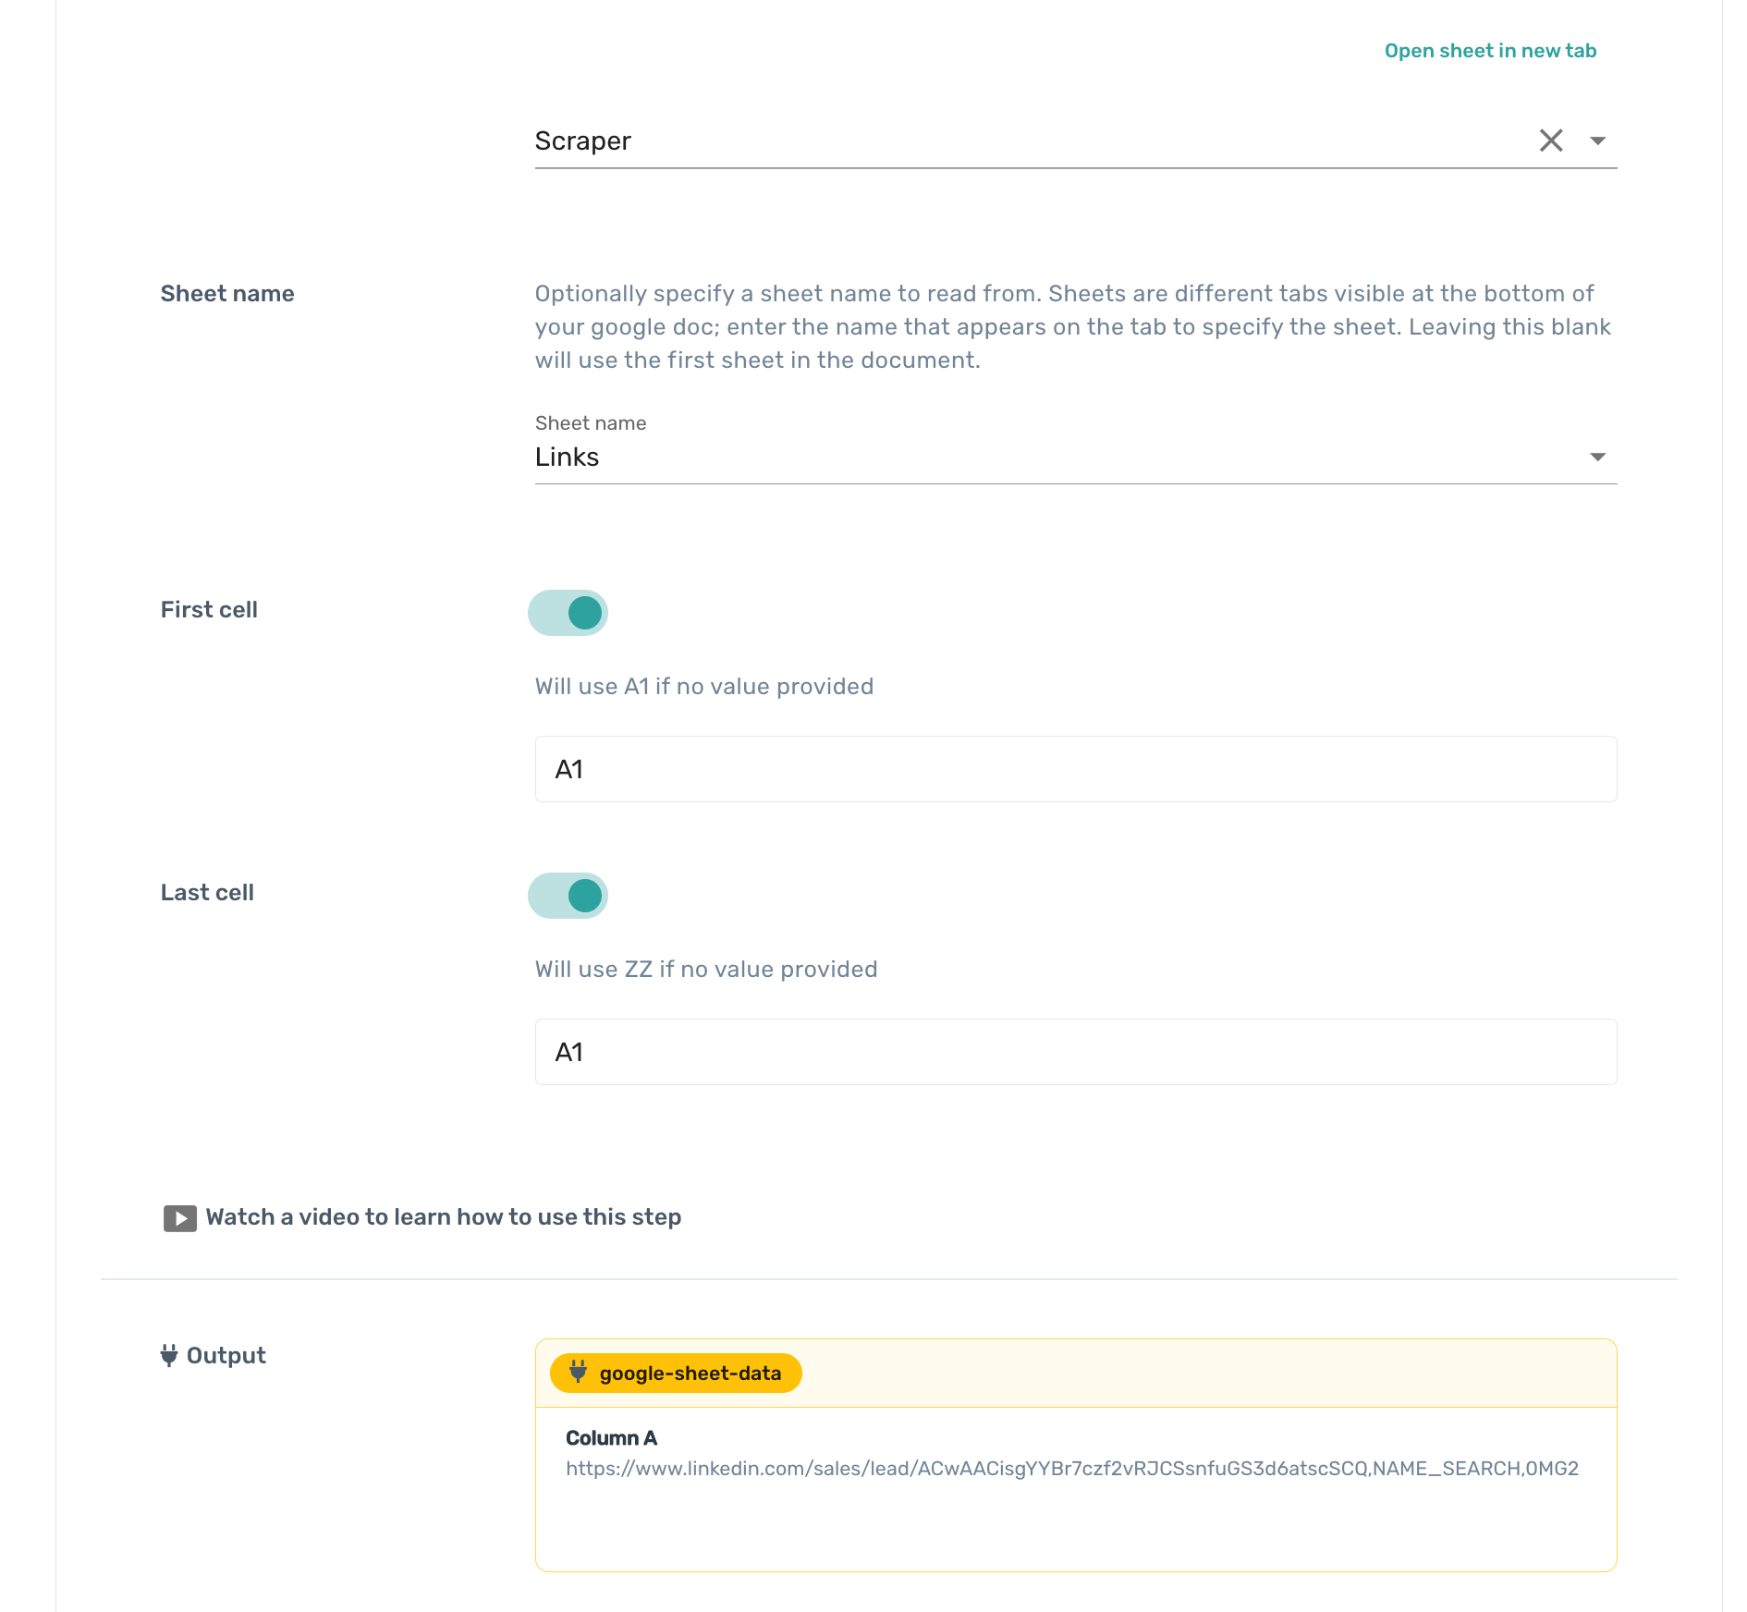This screenshot has height=1612, width=1747.
Task: Select the Links sheet name field
Action: [1054, 457]
